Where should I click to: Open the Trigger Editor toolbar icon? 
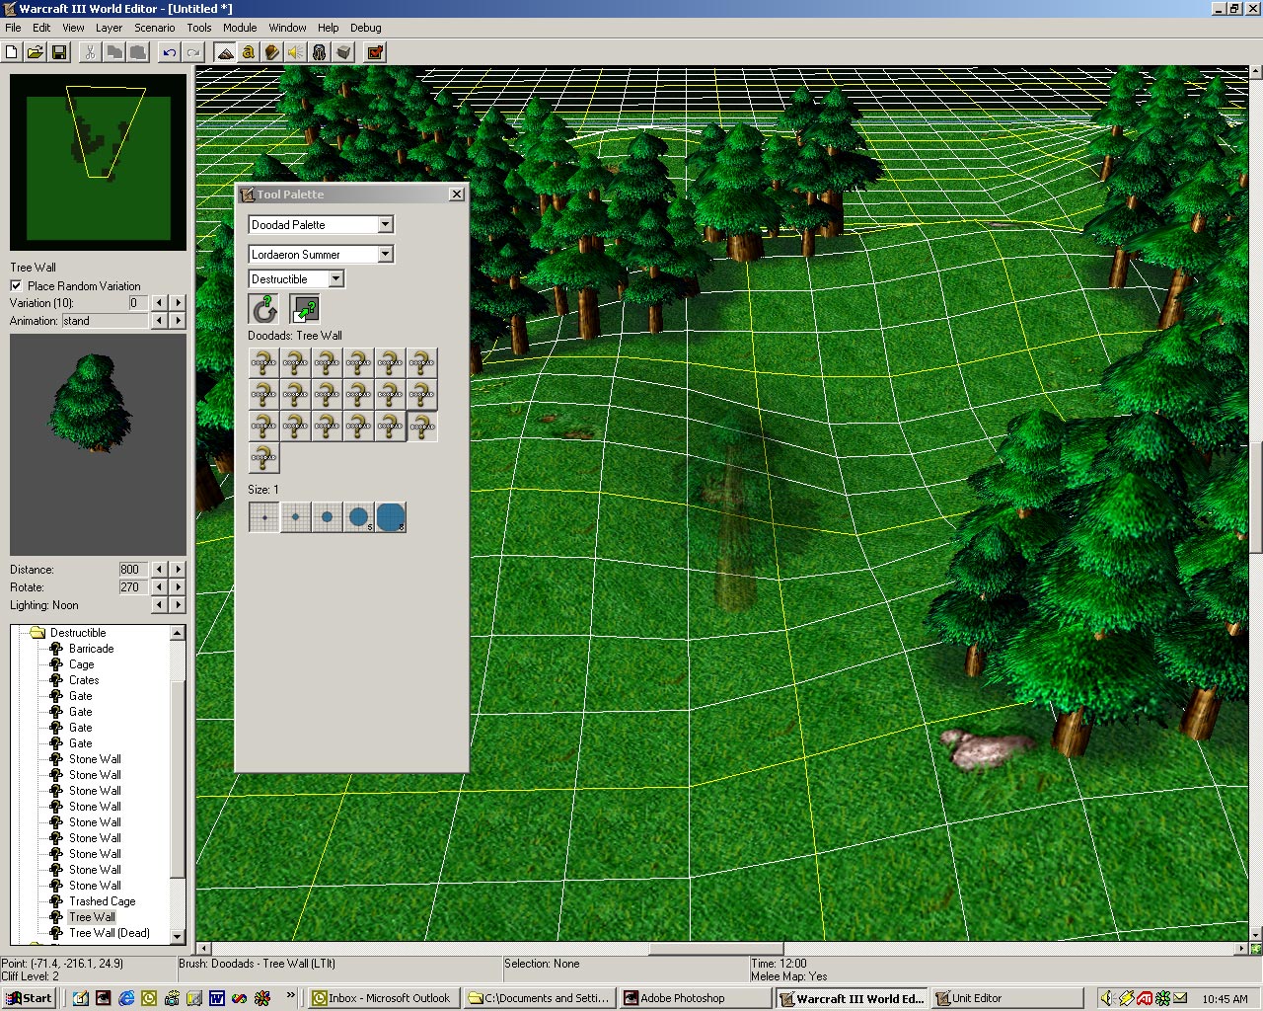[x=249, y=52]
